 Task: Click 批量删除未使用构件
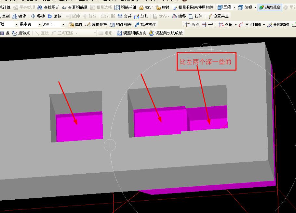point(193,7)
